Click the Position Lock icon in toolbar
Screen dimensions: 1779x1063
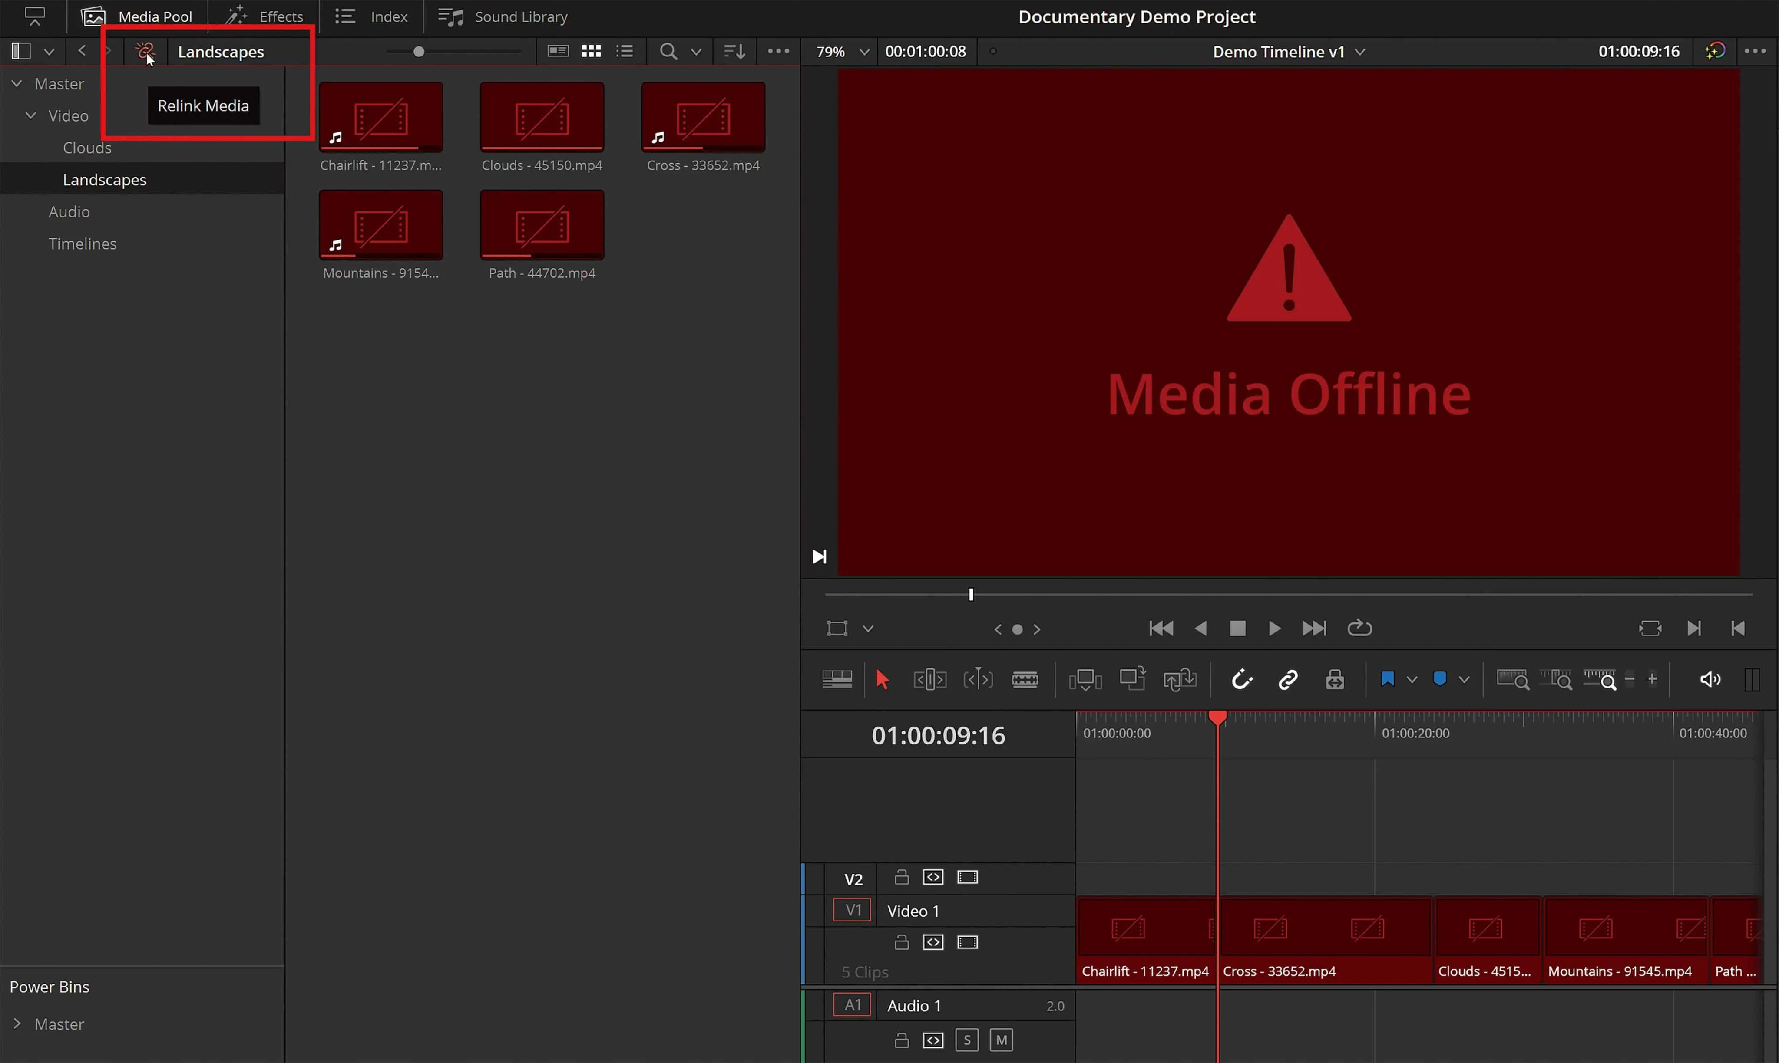tap(1334, 679)
